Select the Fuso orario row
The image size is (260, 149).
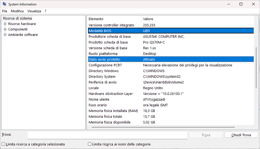pos(171,105)
